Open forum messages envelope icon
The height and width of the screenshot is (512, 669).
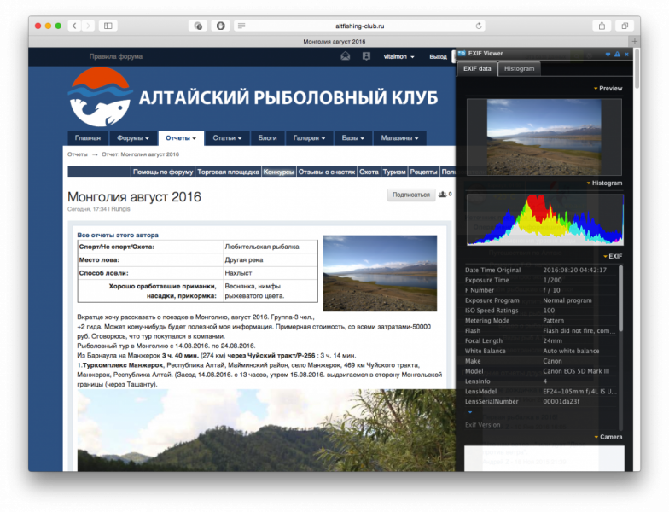coord(345,56)
